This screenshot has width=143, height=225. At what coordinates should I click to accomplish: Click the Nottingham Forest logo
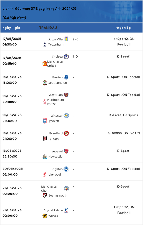45,102
